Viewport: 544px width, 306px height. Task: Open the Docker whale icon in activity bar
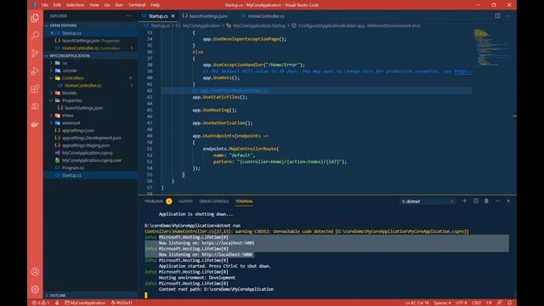(35, 124)
